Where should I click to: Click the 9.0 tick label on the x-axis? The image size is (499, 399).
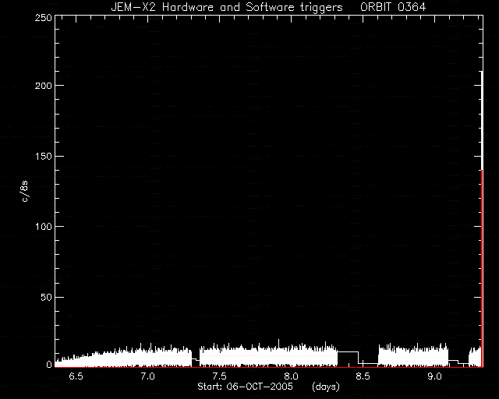point(434,376)
